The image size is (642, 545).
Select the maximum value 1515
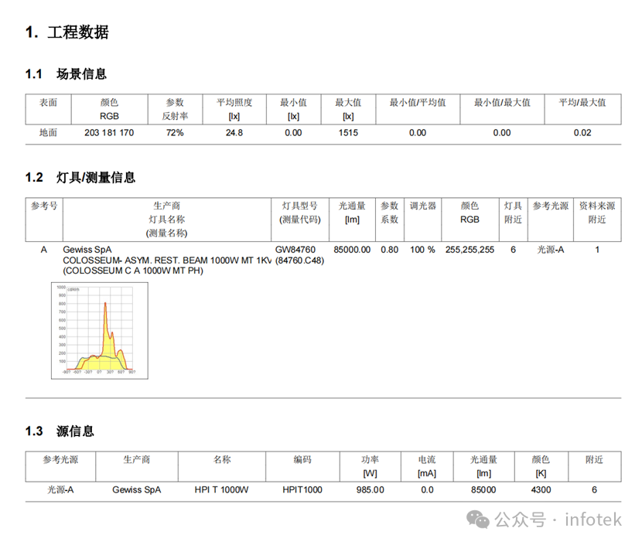(x=348, y=132)
